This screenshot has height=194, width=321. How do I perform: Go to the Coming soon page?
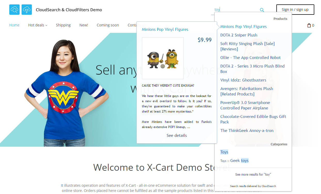pyautogui.click(x=108, y=25)
